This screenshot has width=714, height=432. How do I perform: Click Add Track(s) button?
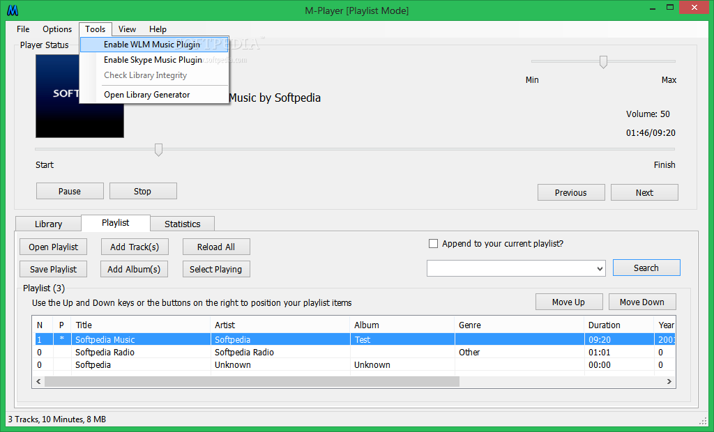(135, 247)
